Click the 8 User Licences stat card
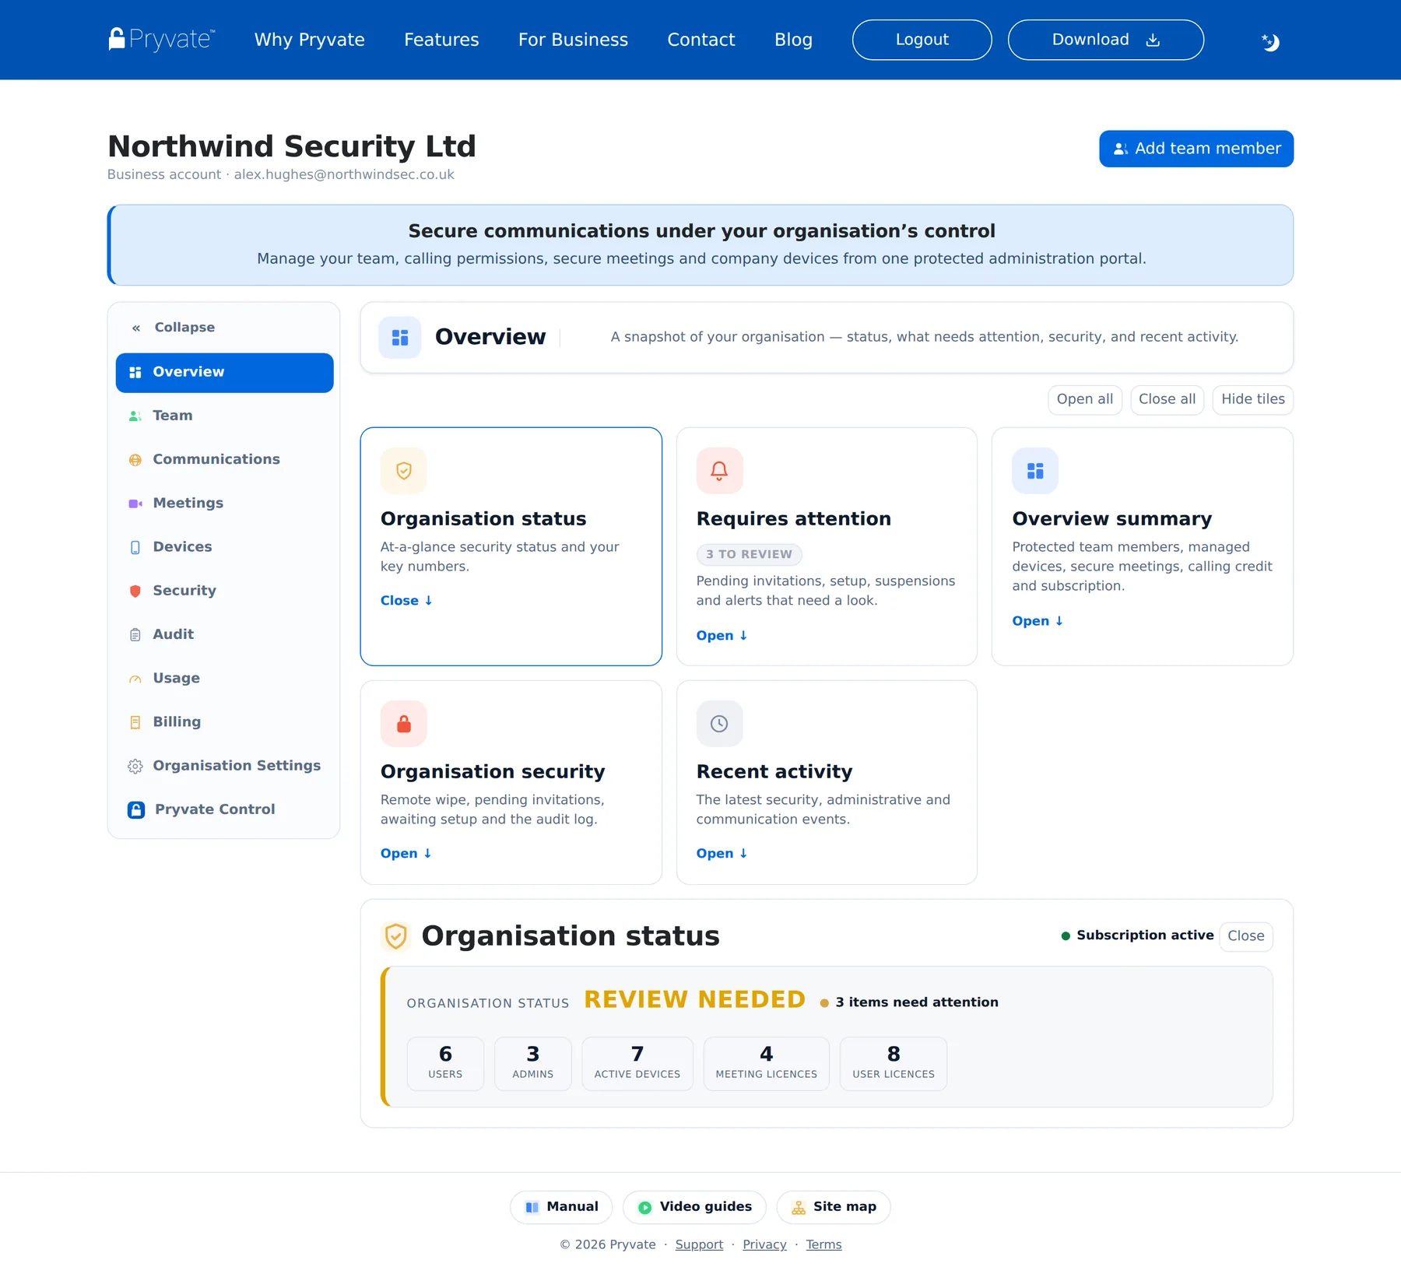 [x=894, y=1064]
